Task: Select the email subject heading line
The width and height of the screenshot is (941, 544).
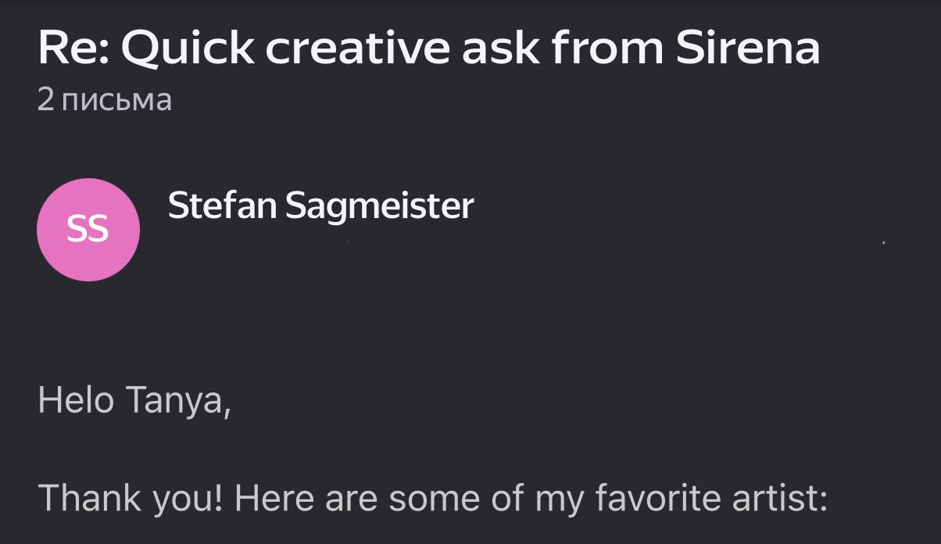Action: click(428, 47)
